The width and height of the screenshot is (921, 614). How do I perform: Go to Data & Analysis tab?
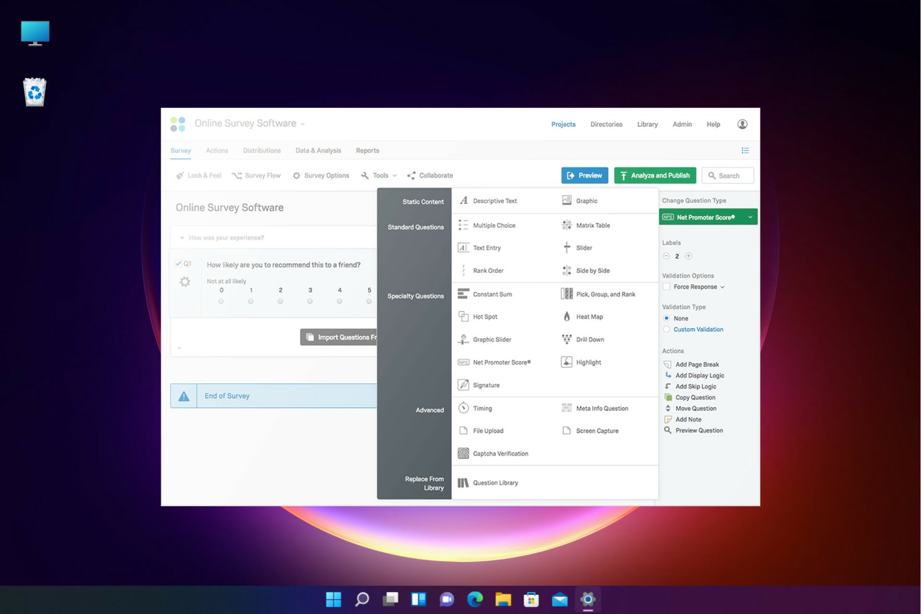coord(318,151)
